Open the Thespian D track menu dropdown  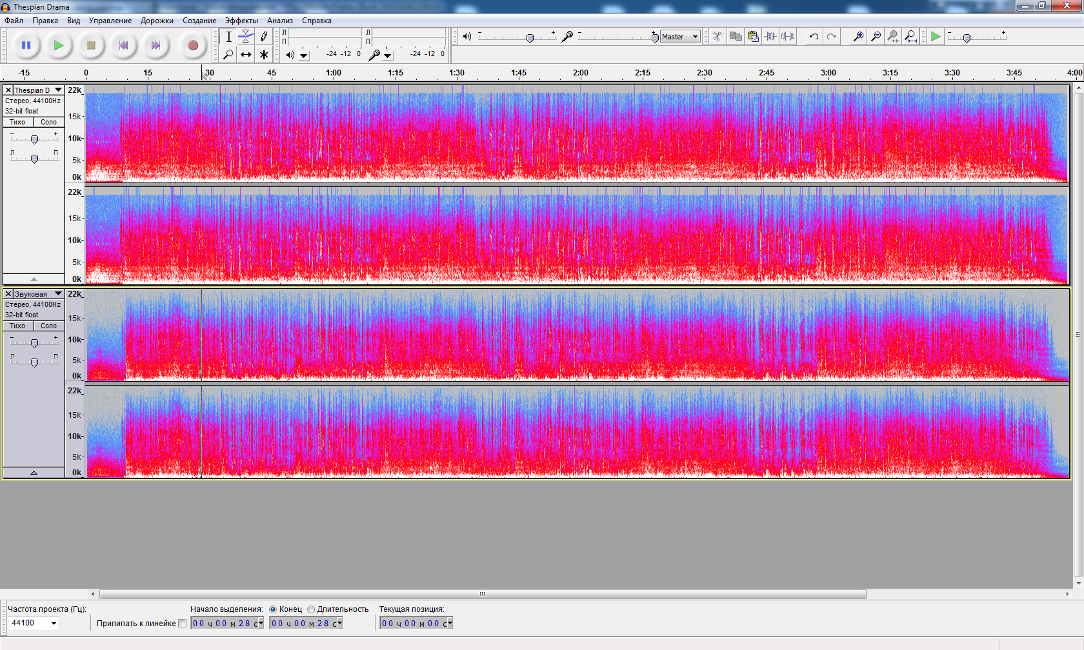coord(58,90)
